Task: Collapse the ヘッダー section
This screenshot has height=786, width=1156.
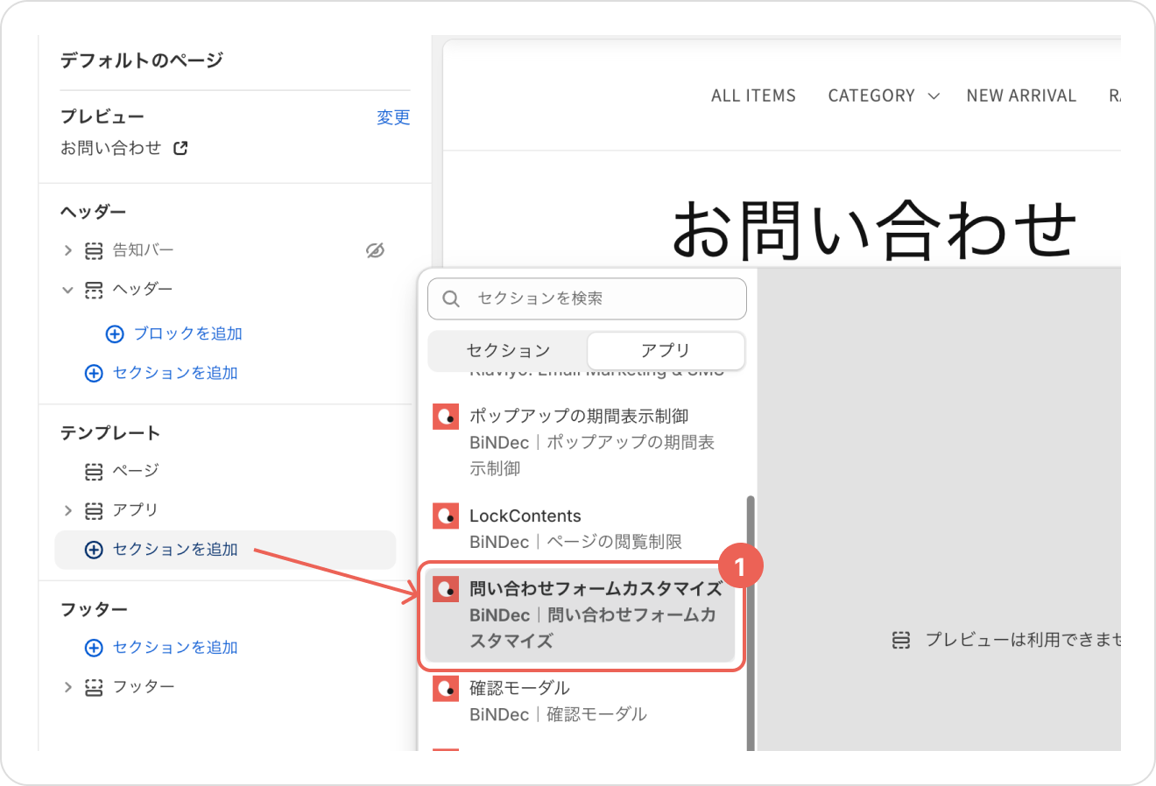Action: [x=67, y=290]
